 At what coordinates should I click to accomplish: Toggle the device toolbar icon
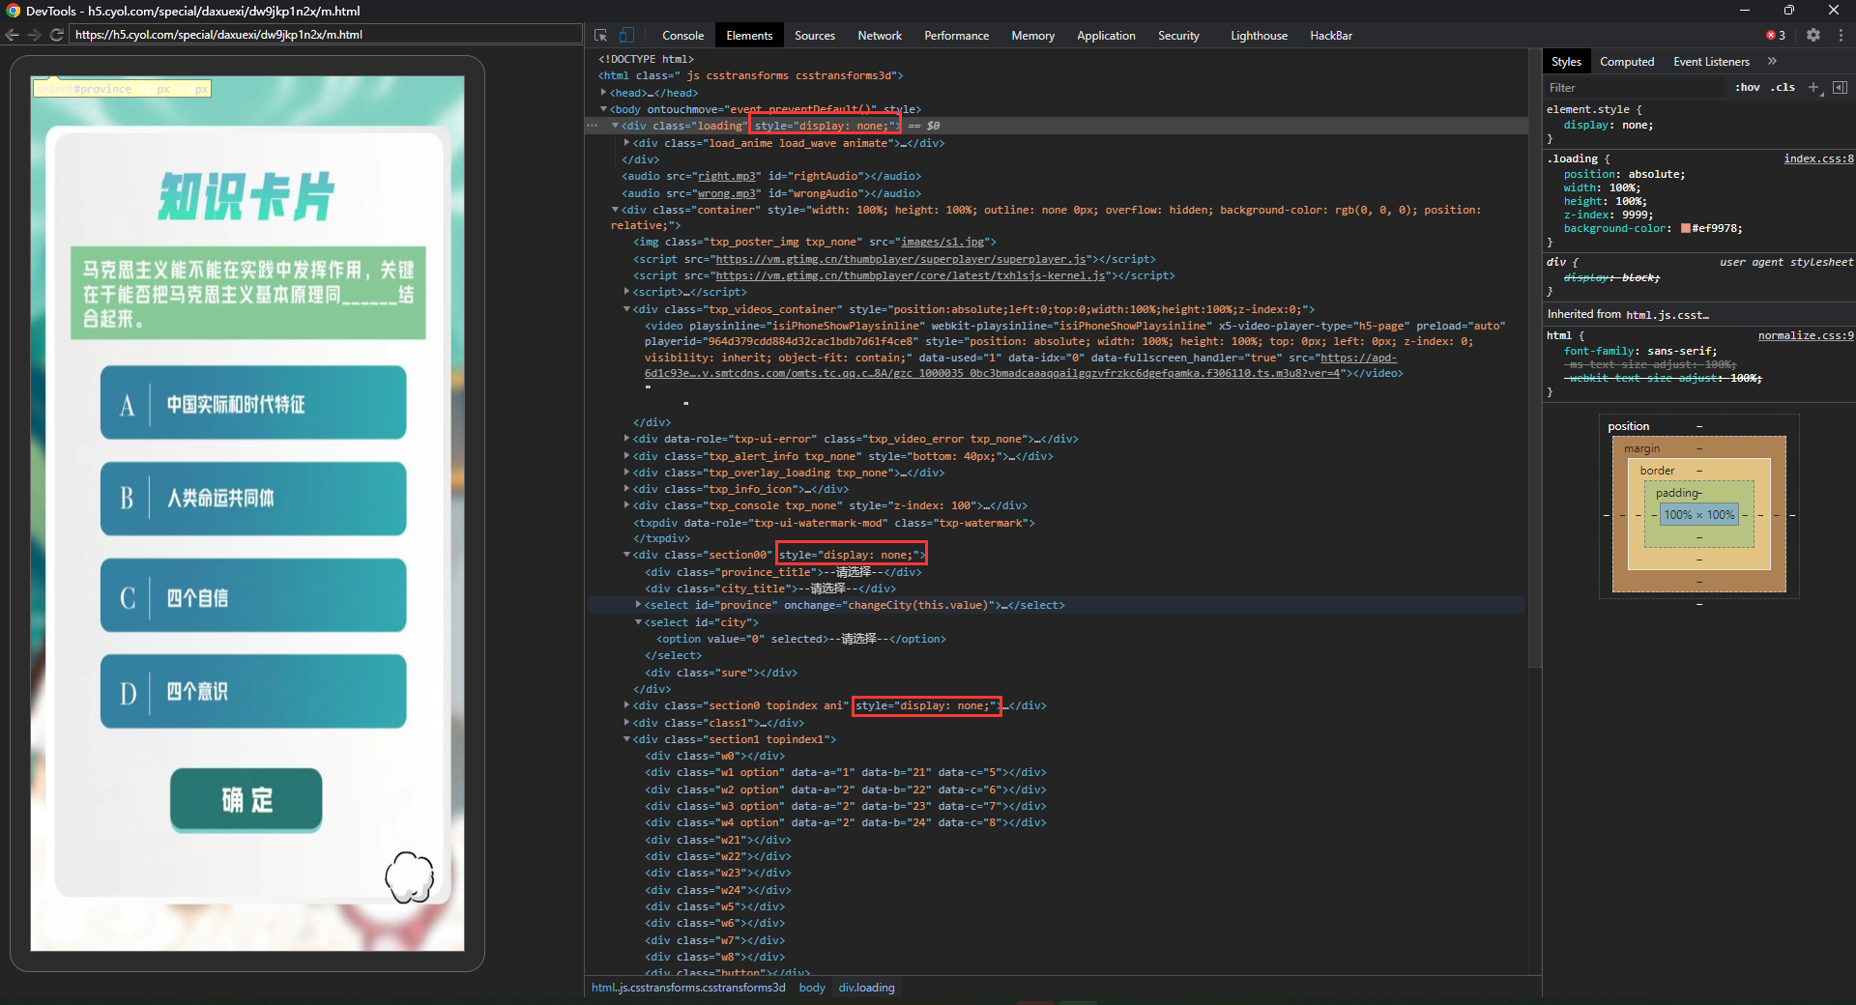[626, 35]
